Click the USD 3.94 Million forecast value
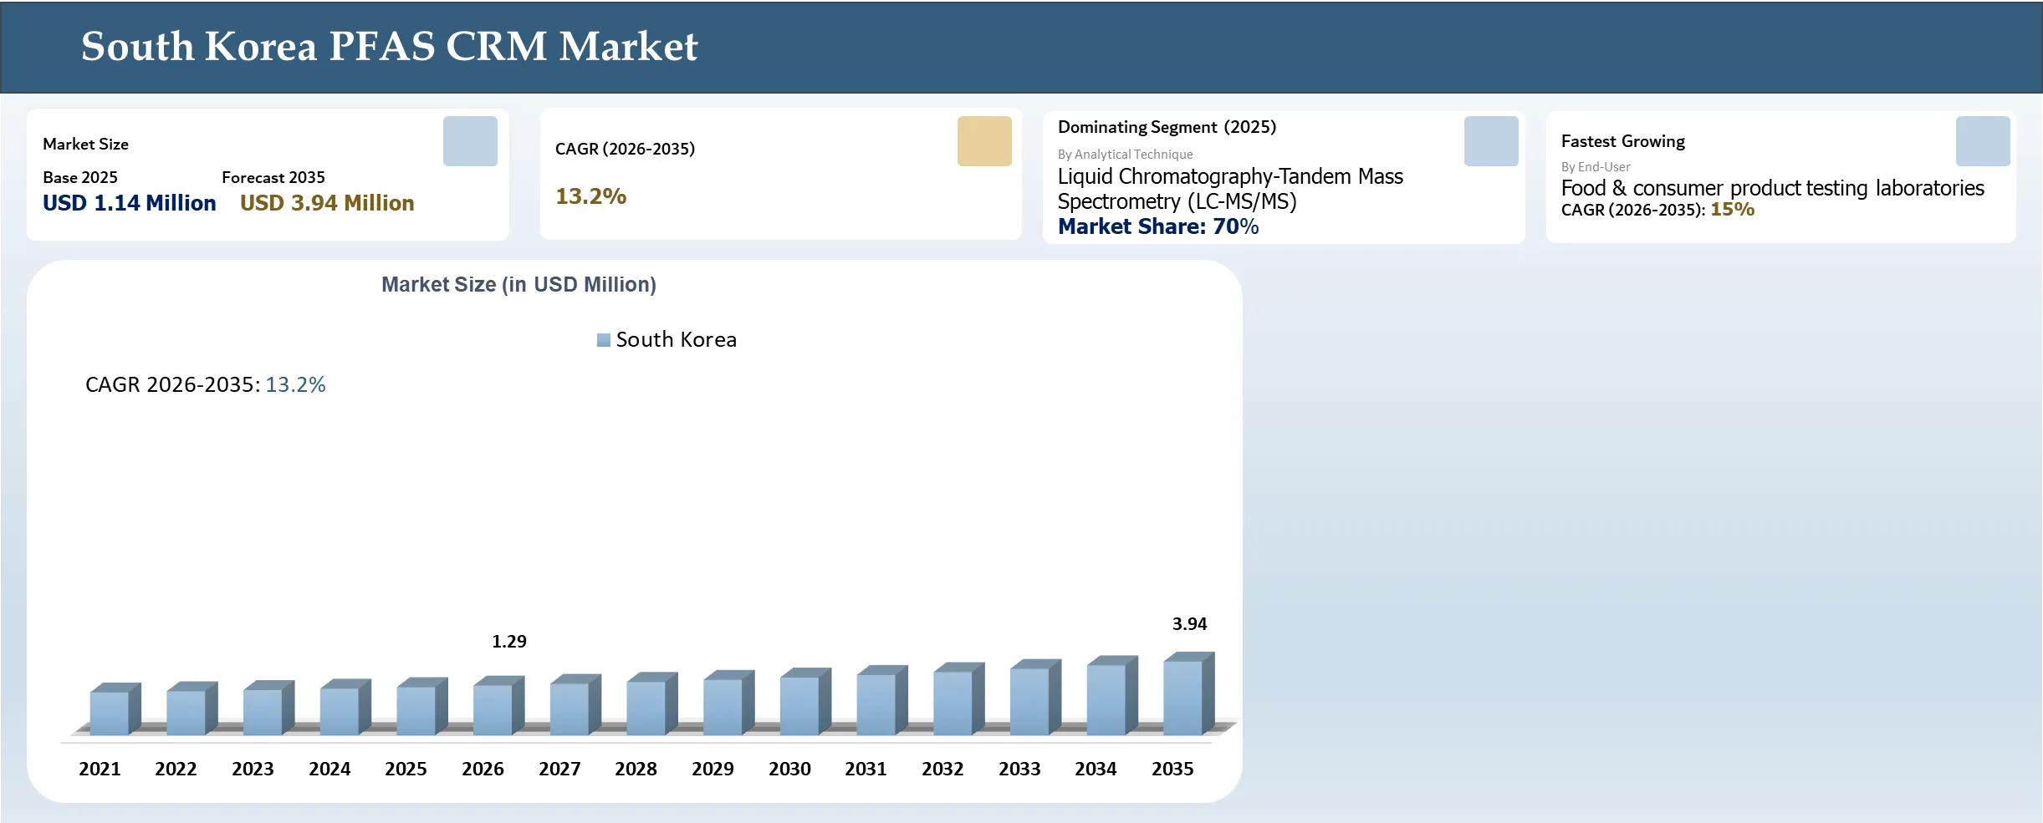 [x=327, y=203]
